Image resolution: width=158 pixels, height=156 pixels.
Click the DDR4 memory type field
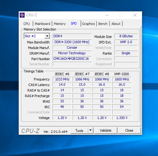coord(72,36)
